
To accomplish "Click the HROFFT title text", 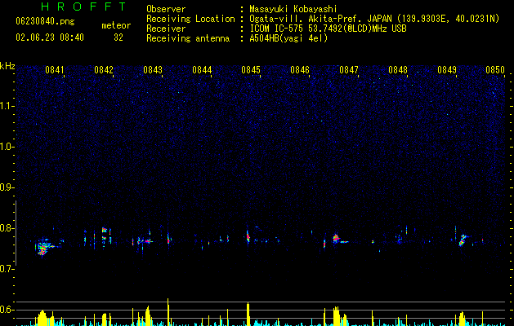I will 83,7.
